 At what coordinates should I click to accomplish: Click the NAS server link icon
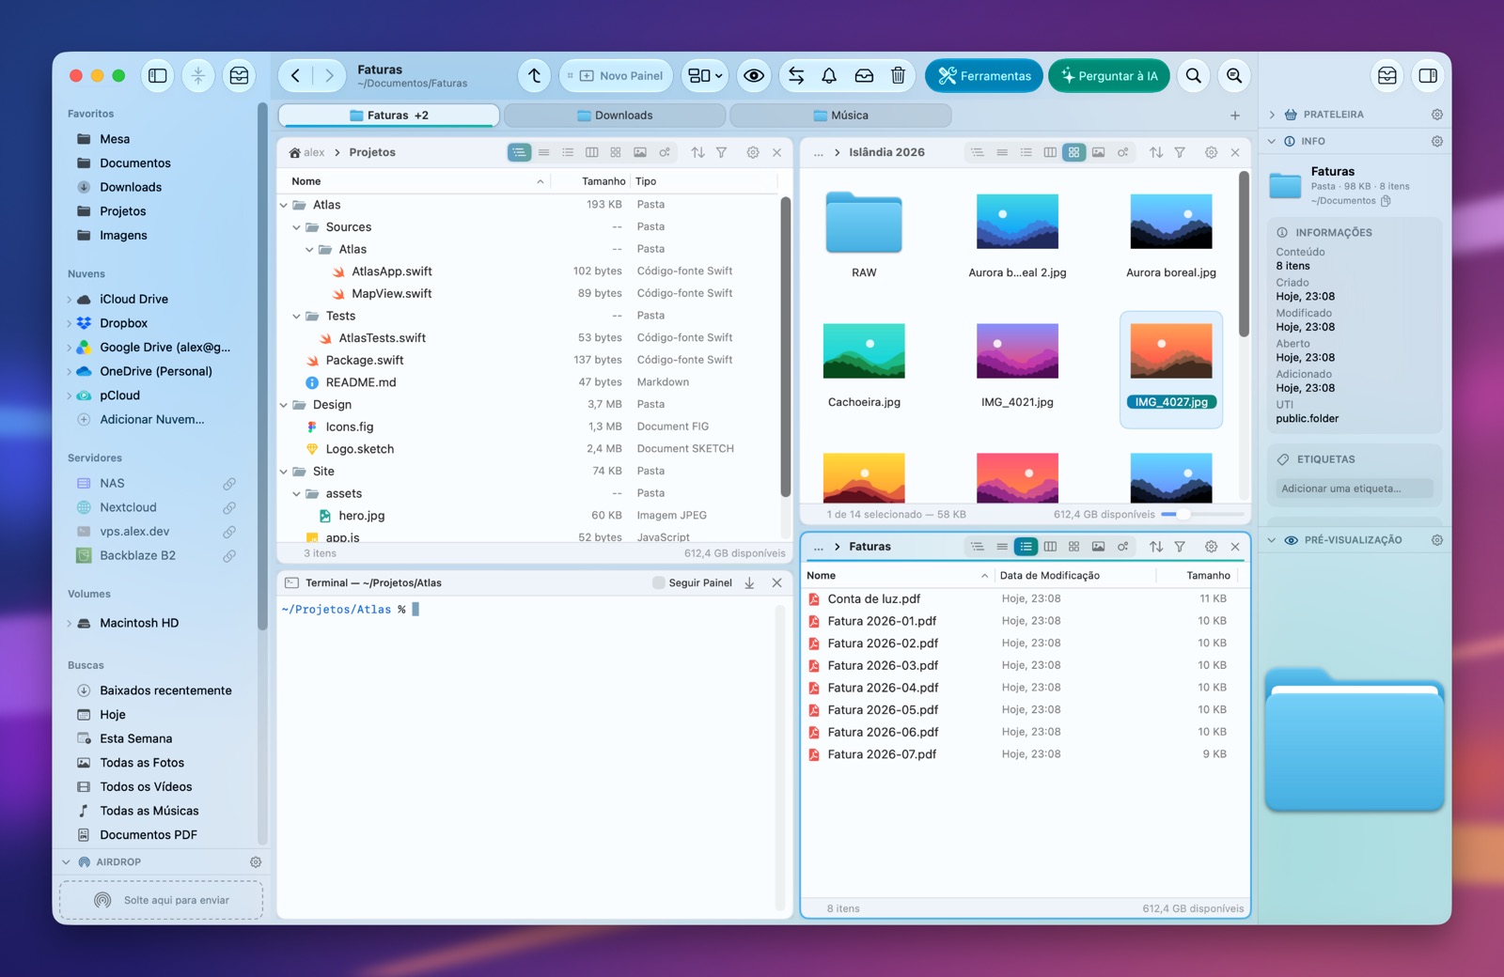(x=229, y=484)
